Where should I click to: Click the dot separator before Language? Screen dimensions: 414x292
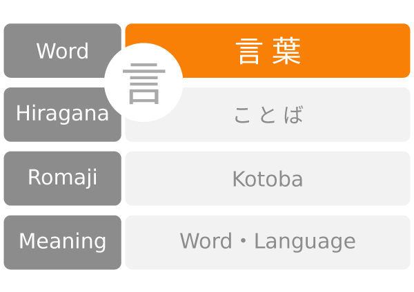click(243, 242)
